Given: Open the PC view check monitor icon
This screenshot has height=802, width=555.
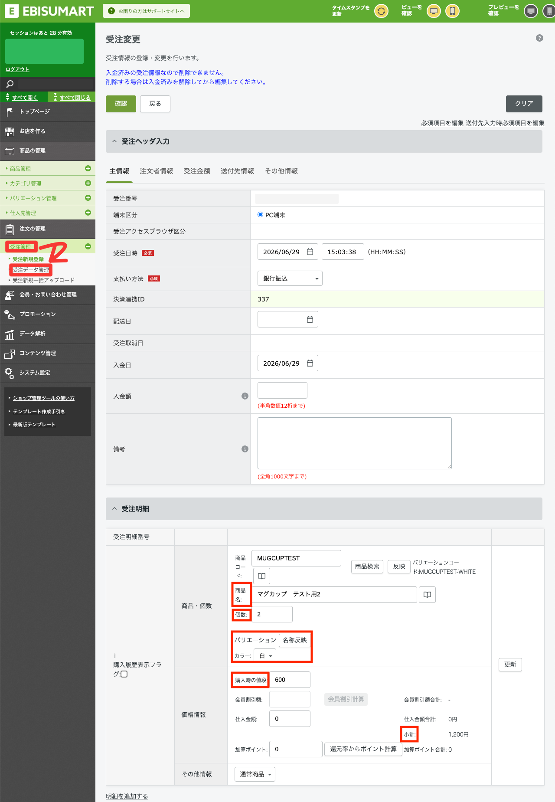Looking at the screenshot, I should tap(434, 11).
